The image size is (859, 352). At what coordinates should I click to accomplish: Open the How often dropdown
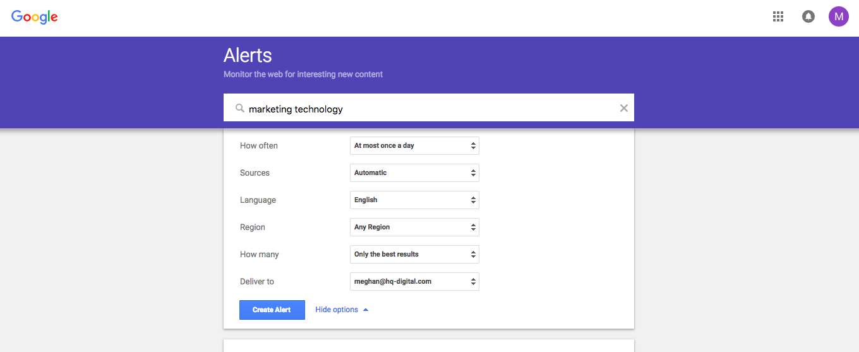click(414, 145)
